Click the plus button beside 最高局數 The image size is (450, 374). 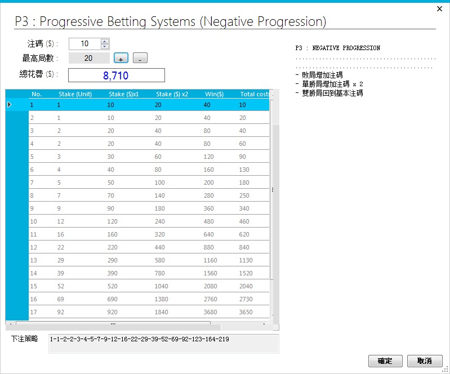[x=121, y=58]
